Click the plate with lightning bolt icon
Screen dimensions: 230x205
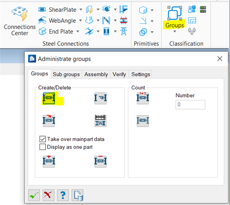(x=90, y=10)
